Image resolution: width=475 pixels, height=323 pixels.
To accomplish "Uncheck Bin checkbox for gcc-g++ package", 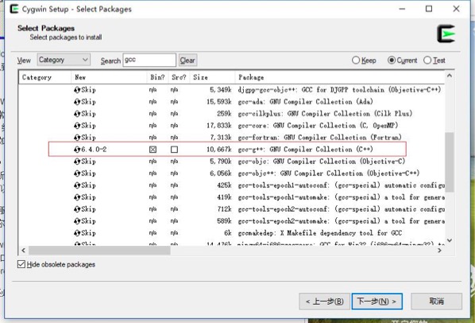I will pyautogui.click(x=153, y=150).
